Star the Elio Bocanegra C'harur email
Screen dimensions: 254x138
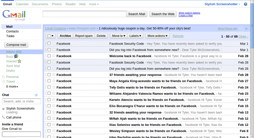click(x=54, y=106)
